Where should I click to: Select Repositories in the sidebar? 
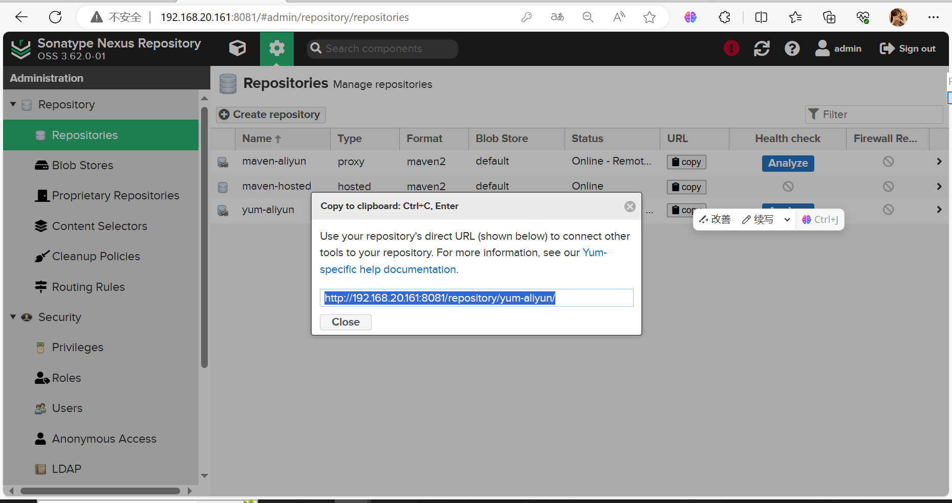coord(101,135)
